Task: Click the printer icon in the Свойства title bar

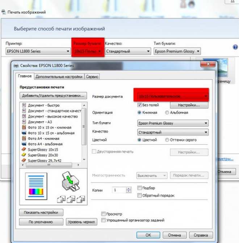Action: (x=16, y=66)
